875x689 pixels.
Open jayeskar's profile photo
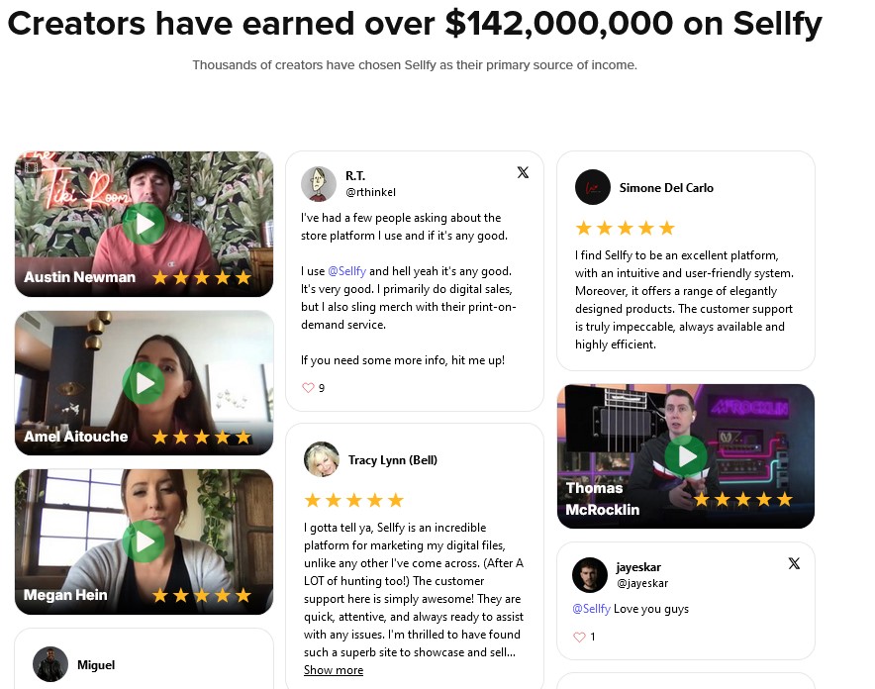click(590, 574)
